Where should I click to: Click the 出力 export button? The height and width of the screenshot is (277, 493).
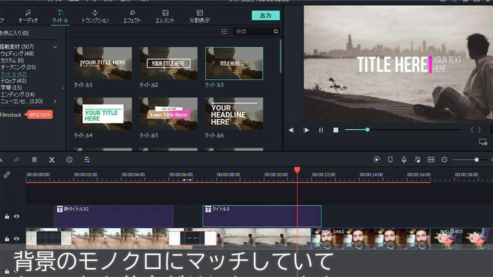click(265, 15)
